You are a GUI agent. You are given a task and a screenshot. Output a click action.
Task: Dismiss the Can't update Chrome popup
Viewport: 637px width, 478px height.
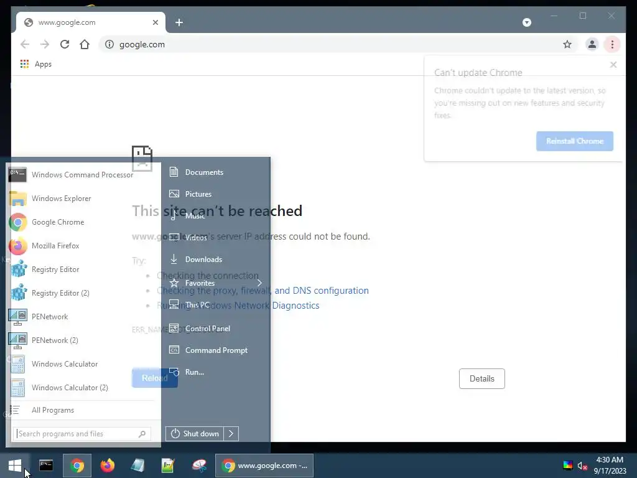coord(613,65)
